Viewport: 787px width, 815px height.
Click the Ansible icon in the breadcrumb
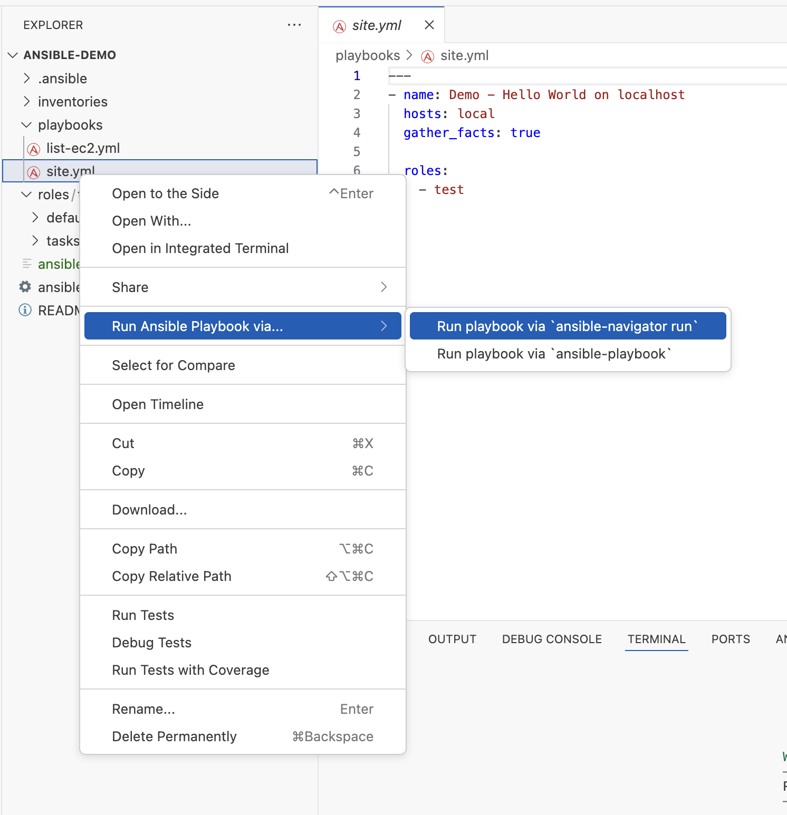428,56
